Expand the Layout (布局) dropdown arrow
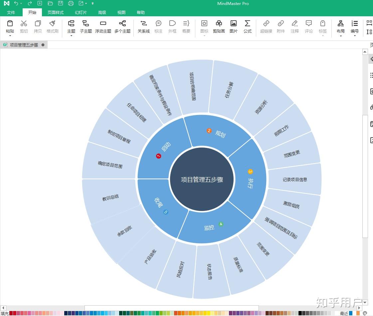 (341, 36)
